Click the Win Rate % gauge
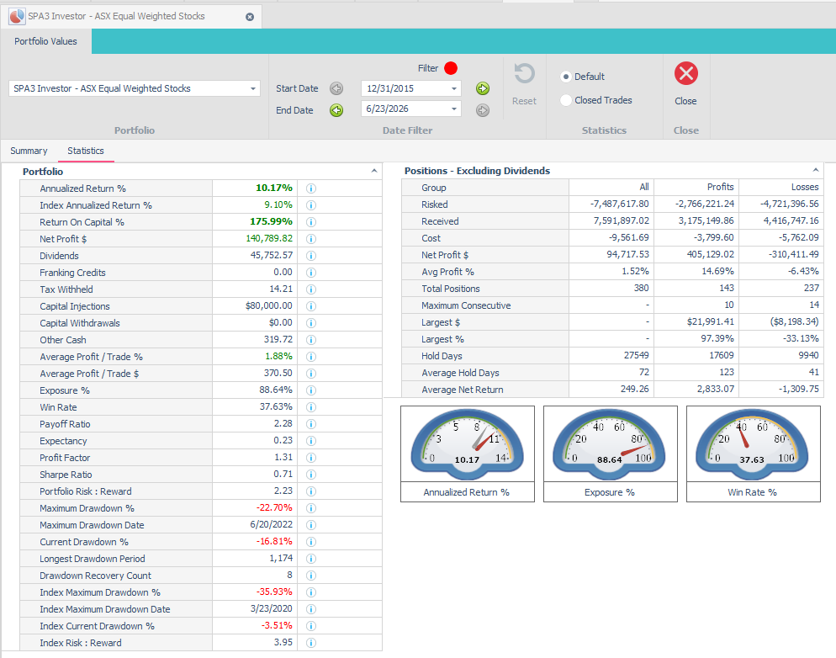Screen dimensions: 836x658 coord(754,444)
